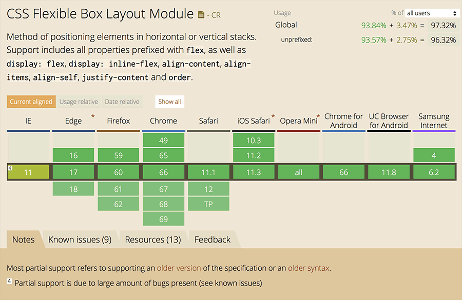
Task: Select the iOS Safari 11.2 cell
Action: [x=254, y=155]
